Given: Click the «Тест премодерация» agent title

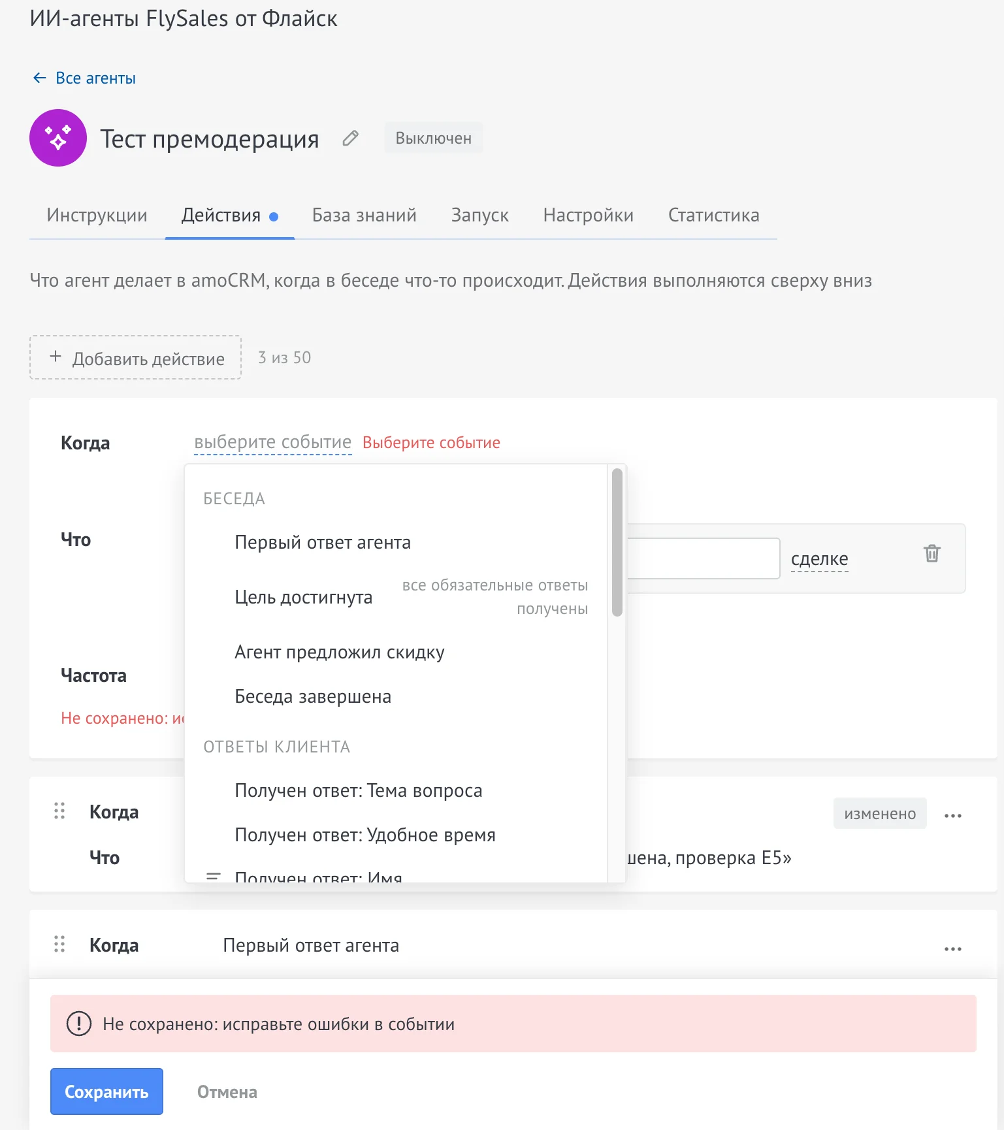Looking at the screenshot, I should 210,138.
